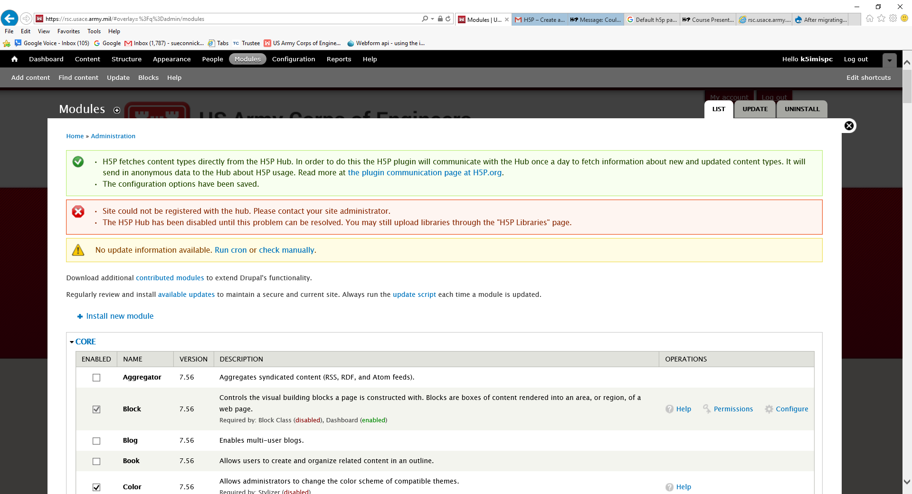The width and height of the screenshot is (912, 494).
Task: Click the plus icon beside Install new module
Action: point(80,316)
